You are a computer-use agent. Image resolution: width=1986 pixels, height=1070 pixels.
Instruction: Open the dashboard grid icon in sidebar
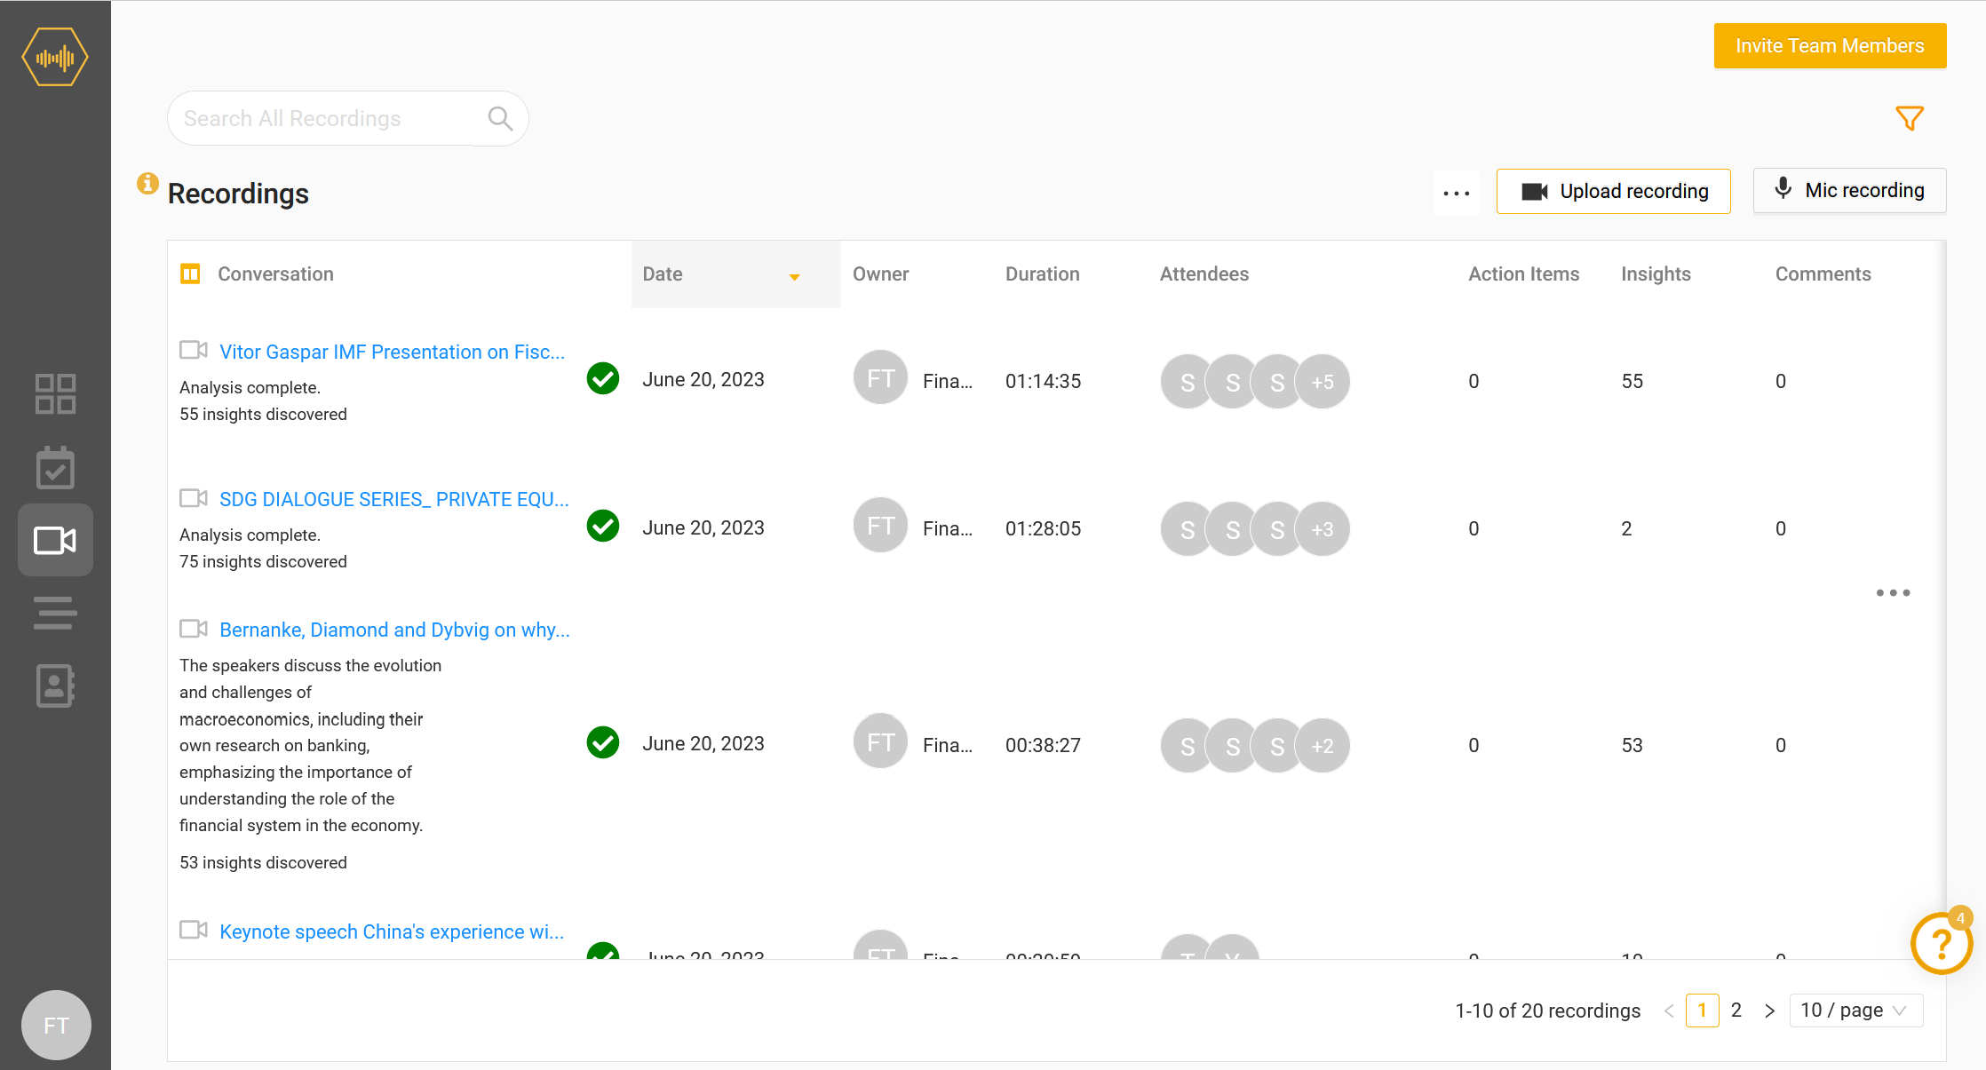(55, 393)
